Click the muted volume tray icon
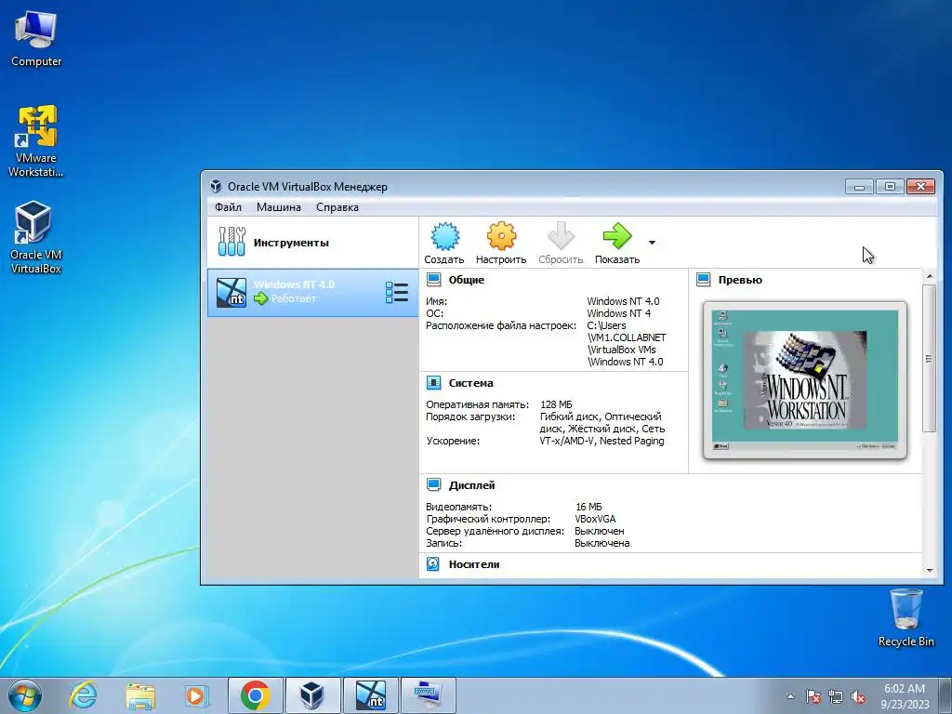Image resolution: width=952 pixels, height=714 pixels. (858, 696)
